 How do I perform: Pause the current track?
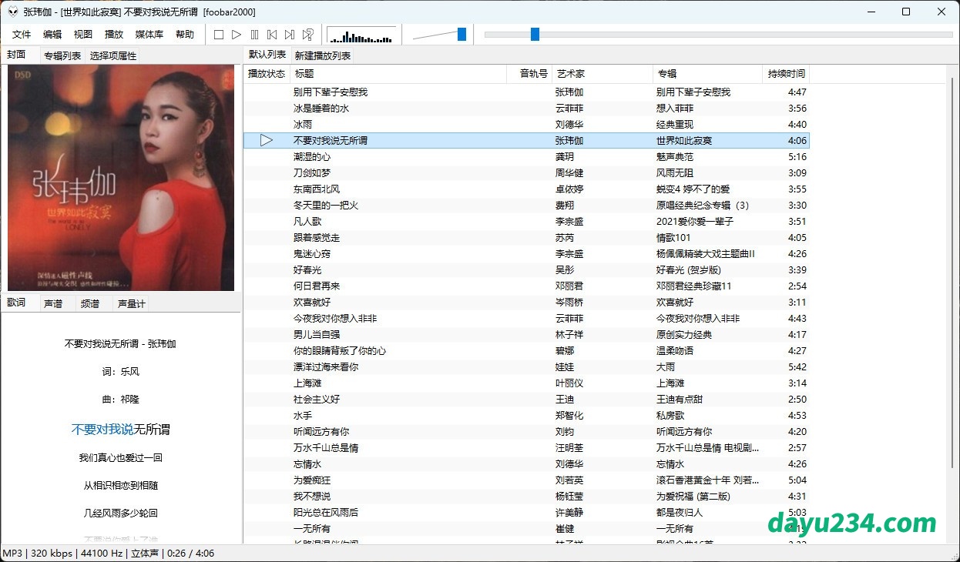click(254, 35)
